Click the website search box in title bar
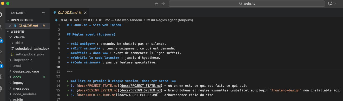The image size is (343, 101). click(x=247, y=4)
